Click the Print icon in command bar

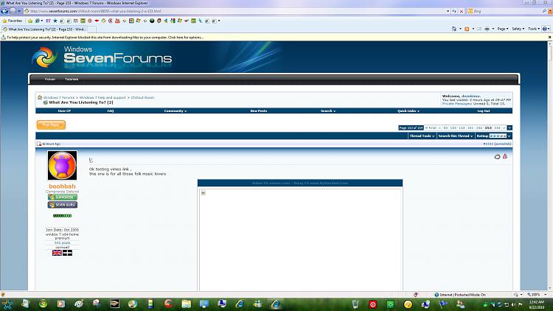click(487, 29)
